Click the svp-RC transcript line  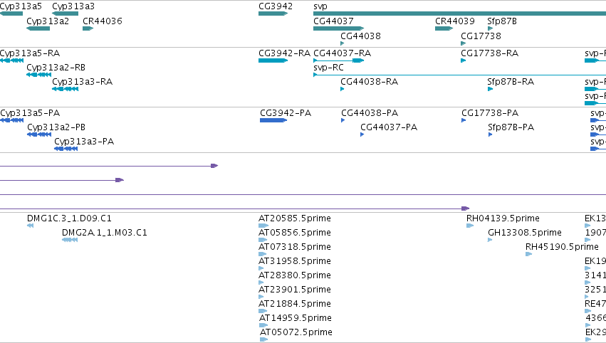tap(459, 75)
